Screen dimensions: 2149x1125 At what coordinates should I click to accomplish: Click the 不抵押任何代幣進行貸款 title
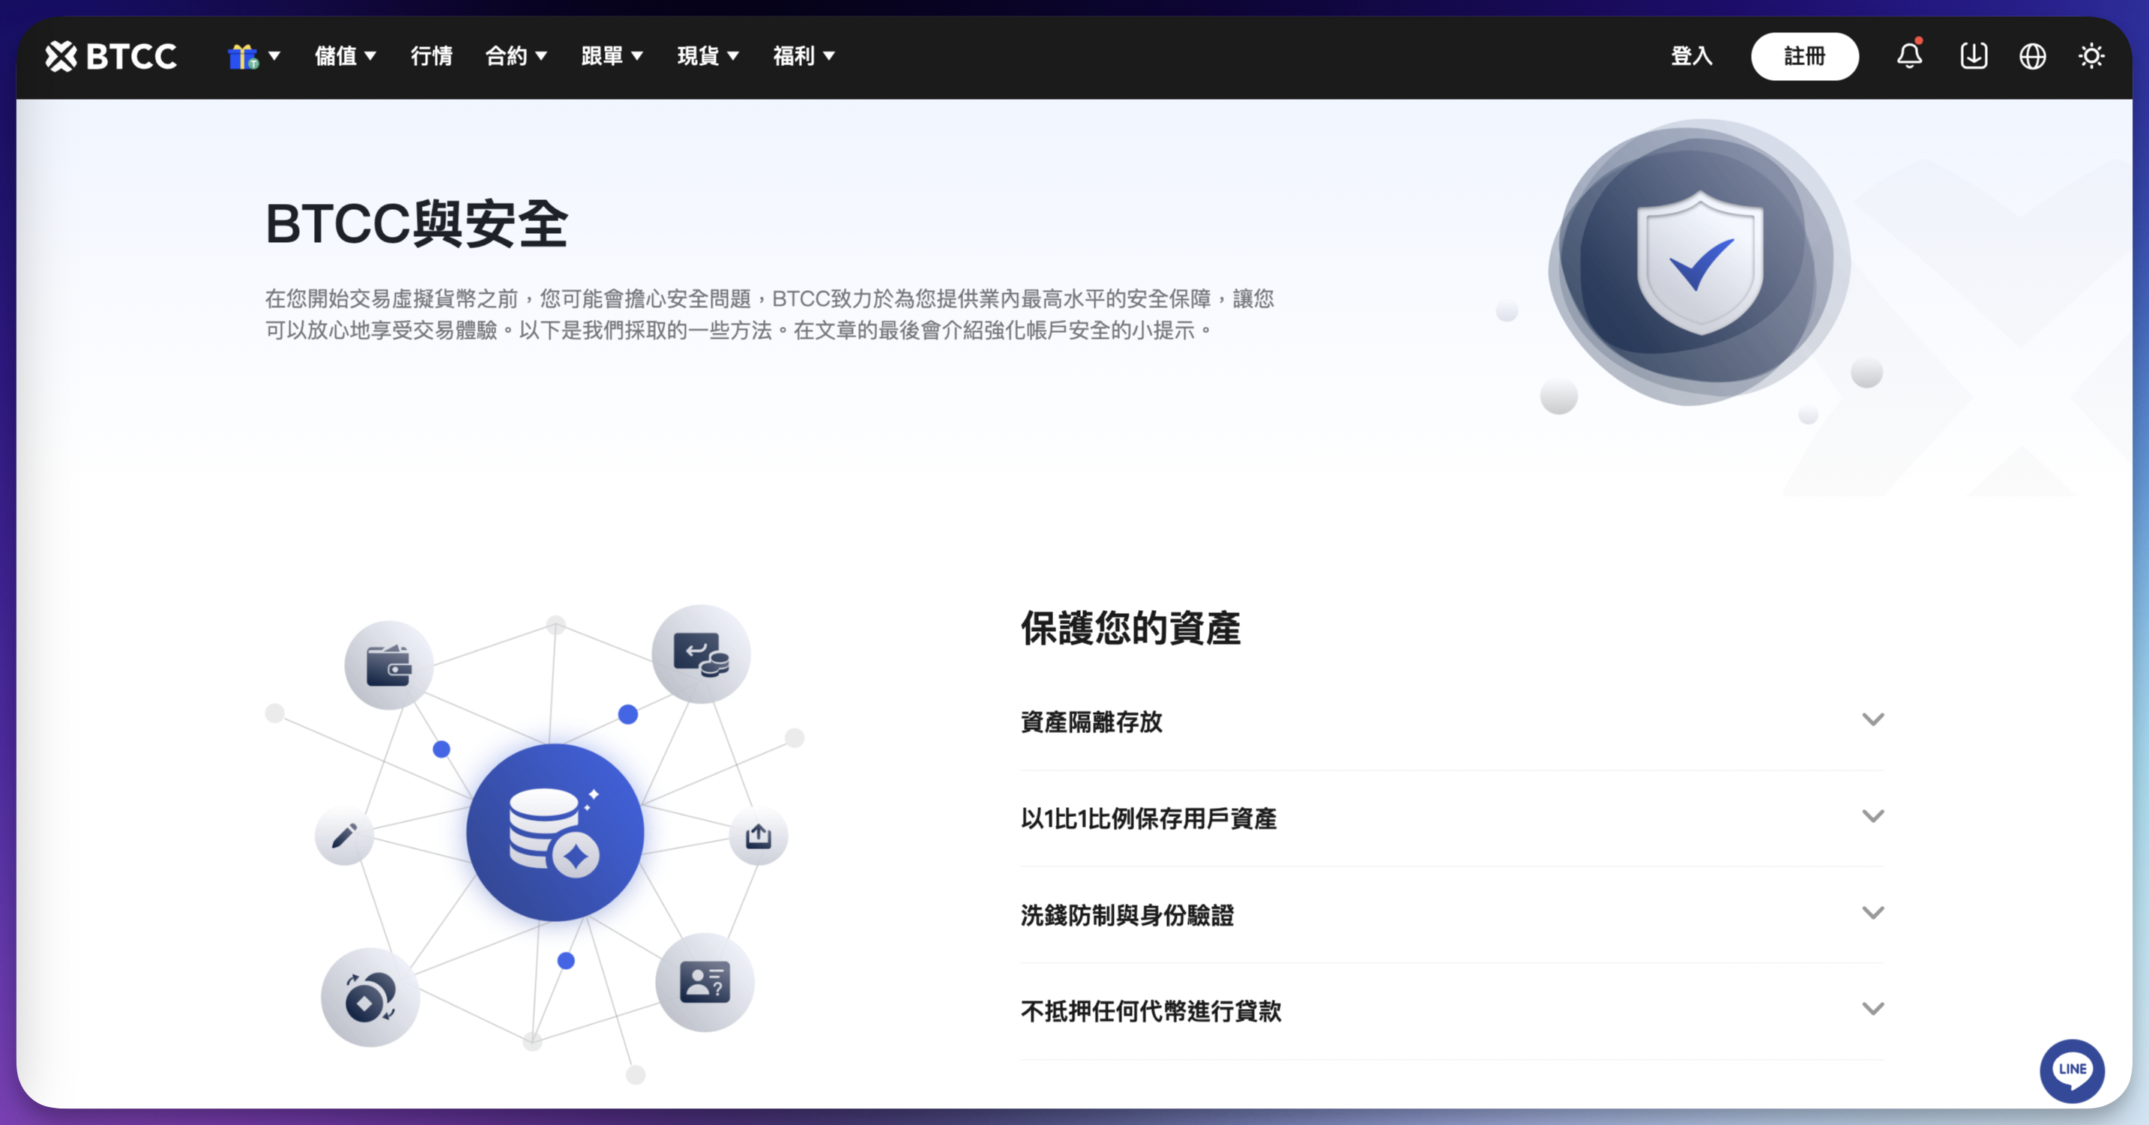point(1151,1012)
